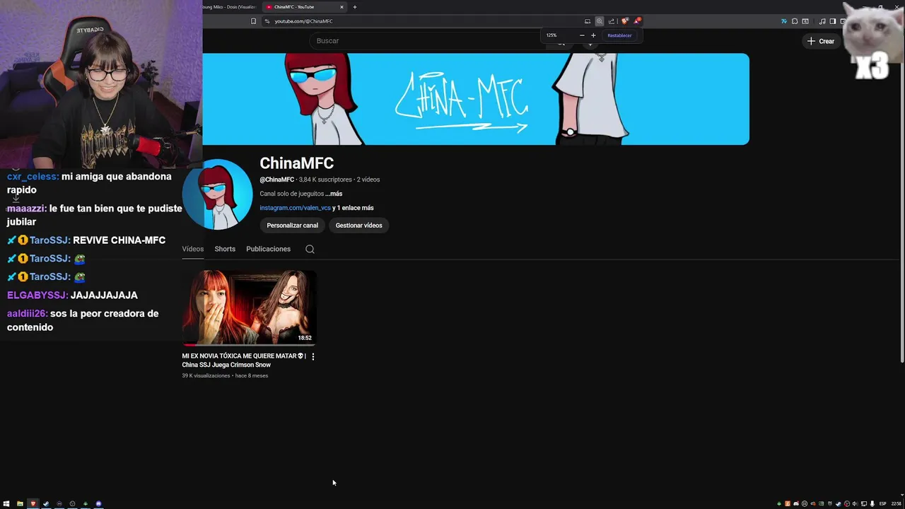The image size is (905, 509).
Task: Click the address bar URL youtube.com/@ChinaMFC
Action: 303,21
